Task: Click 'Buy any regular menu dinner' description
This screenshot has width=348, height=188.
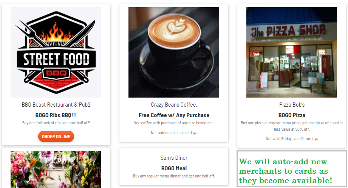Action: point(174,176)
